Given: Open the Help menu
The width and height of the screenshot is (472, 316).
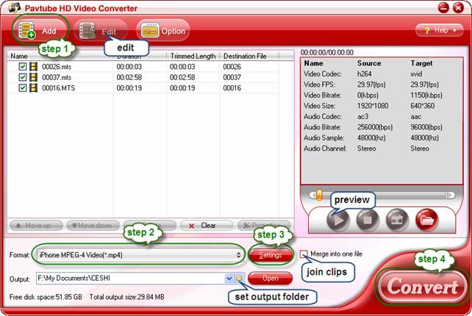Looking at the screenshot, I should [439, 30].
